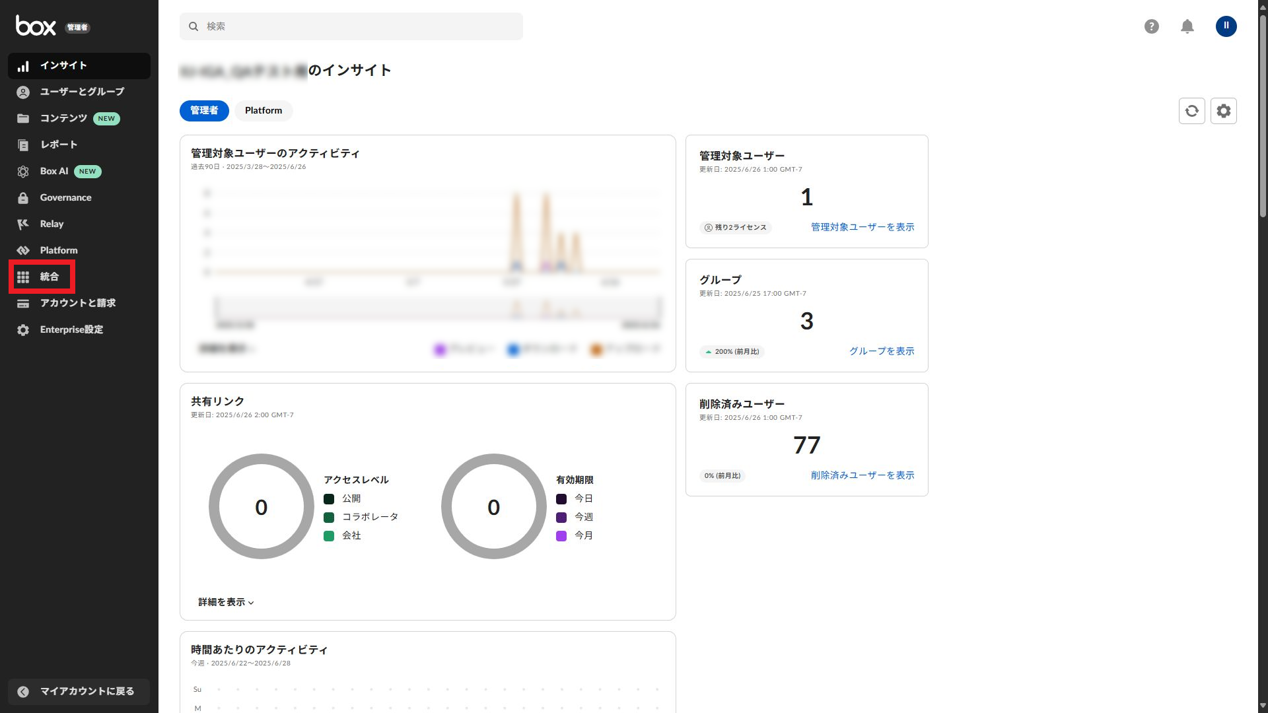
Task: Expand 詳細を表示 in shared links card
Action: [226, 602]
